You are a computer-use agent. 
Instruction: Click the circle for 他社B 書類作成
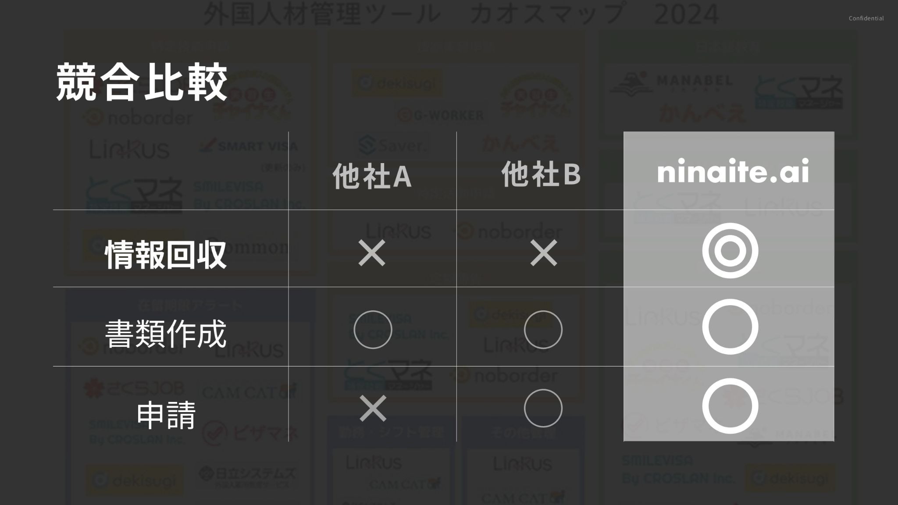point(543,330)
